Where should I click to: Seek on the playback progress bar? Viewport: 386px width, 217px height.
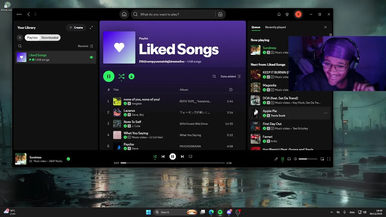pyautogui.click(x=172, y=163)
